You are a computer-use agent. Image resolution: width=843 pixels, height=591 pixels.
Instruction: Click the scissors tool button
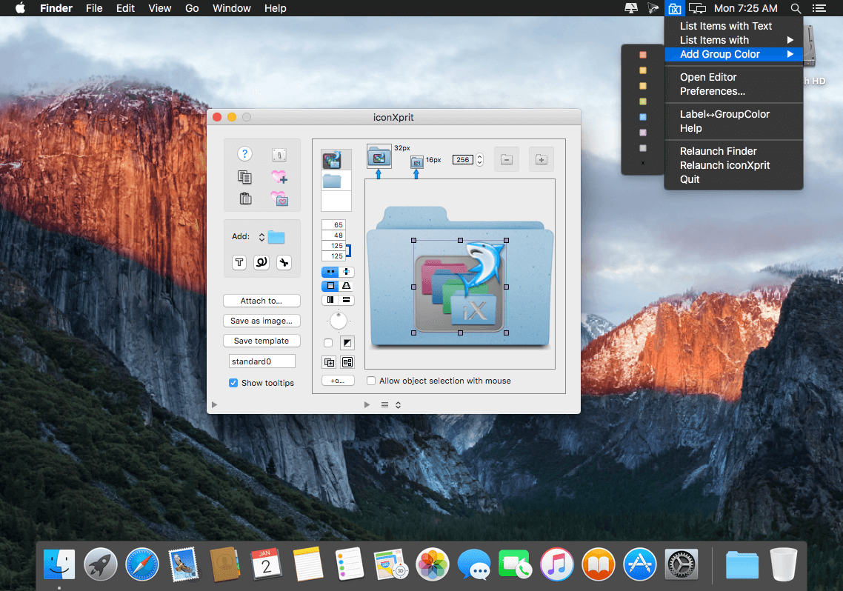(x=284, y=262)
